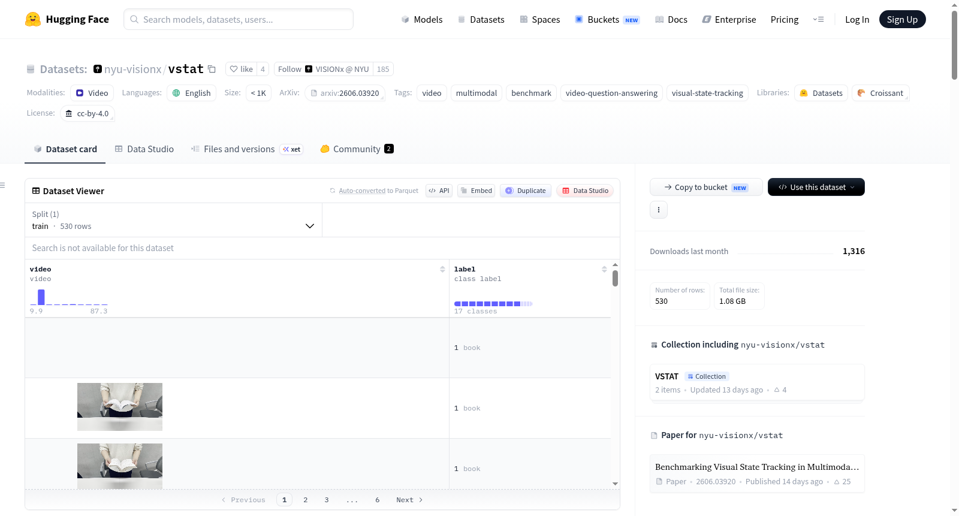Click the English language tag

192,93
